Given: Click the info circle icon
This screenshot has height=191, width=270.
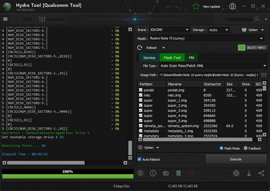Looking at the screenshot, I should (153, 173).
